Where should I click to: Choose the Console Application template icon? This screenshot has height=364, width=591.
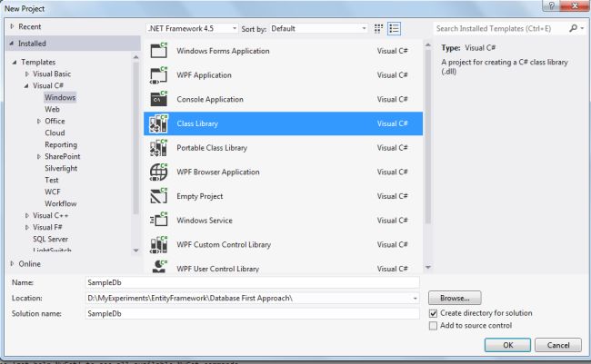pos(159,99)
